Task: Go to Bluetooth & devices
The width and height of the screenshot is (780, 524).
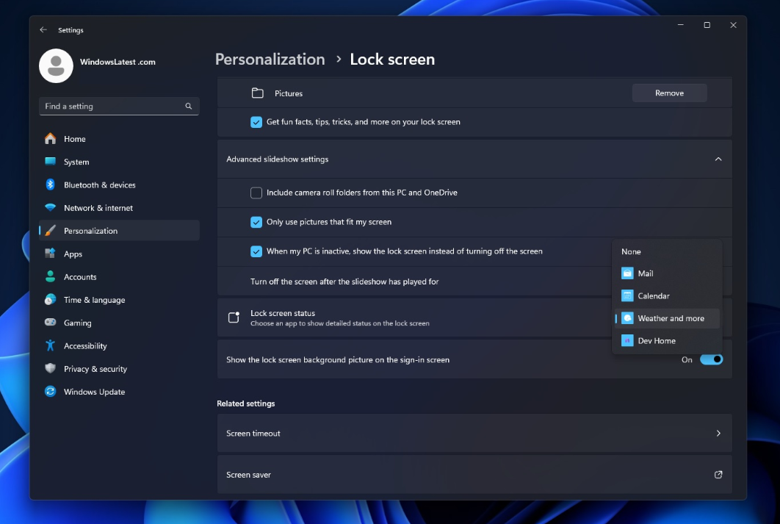Action: tap(120, 184)
